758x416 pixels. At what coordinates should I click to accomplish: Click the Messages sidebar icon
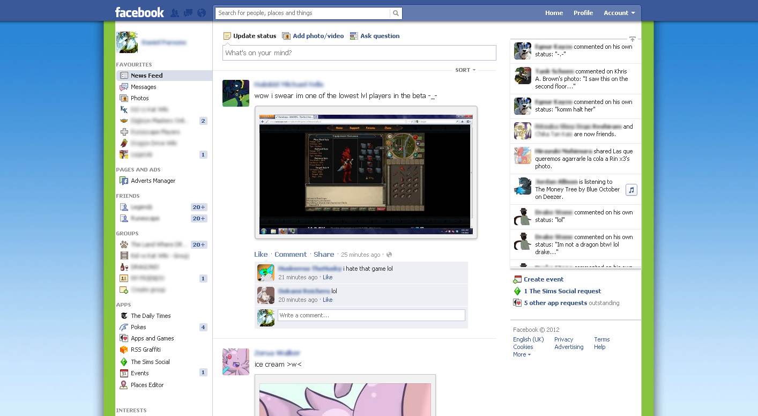[x=124, y=87]
